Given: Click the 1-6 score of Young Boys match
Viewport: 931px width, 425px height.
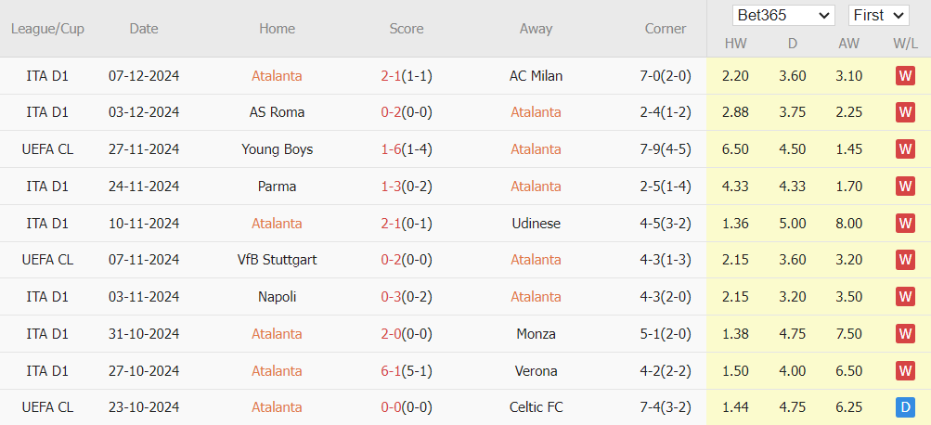Looking at the screenshot, I should pos(390,149).
